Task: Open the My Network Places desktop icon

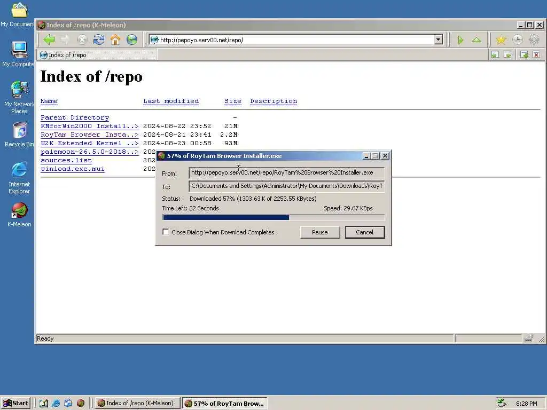Action: tap(19, 97)
